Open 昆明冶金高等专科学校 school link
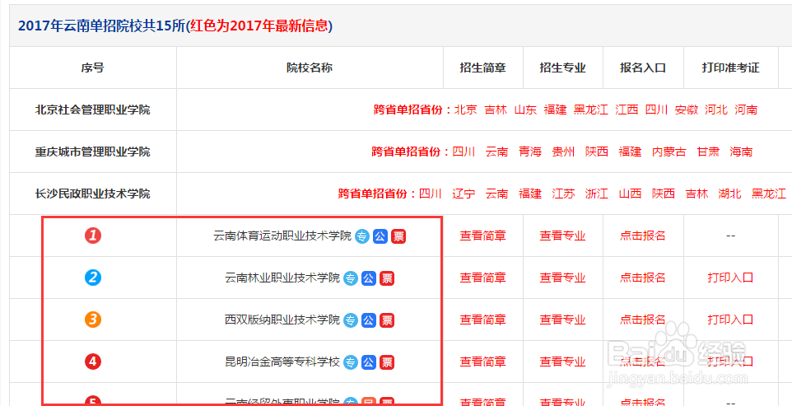This screenshot has height=406, width=792. (x=282, y=362)
